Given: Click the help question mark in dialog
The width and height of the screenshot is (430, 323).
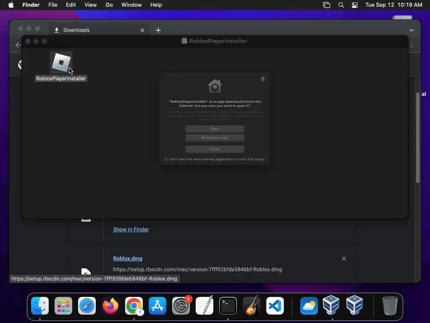Looking at the screenshot, I should coord(263,79).
